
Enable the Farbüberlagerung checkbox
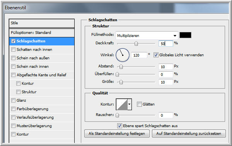13,109
